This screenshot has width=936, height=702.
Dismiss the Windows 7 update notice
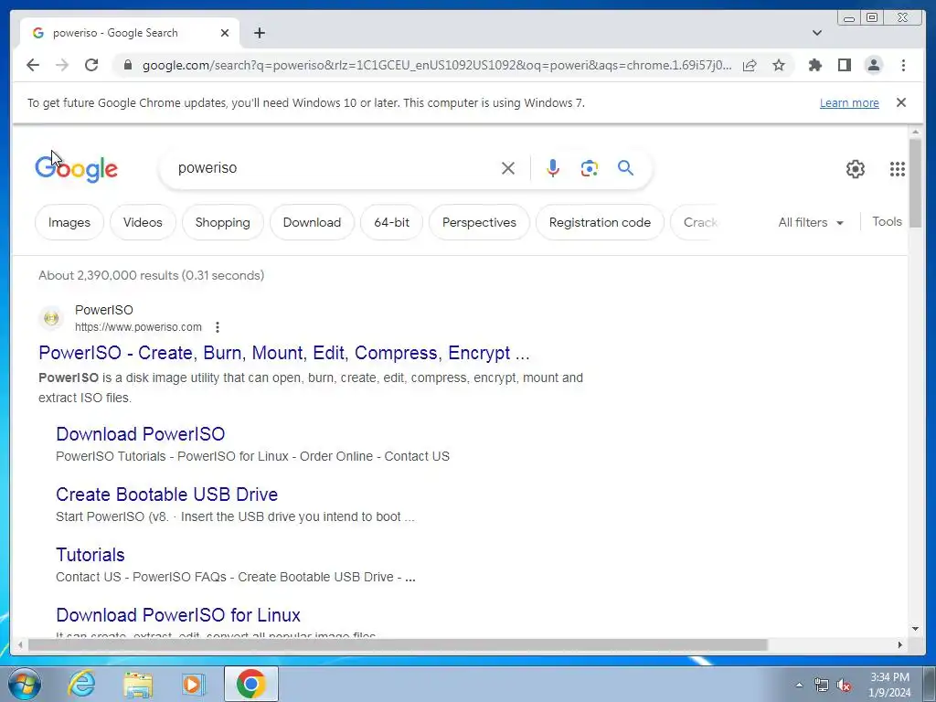coord(900,102)
